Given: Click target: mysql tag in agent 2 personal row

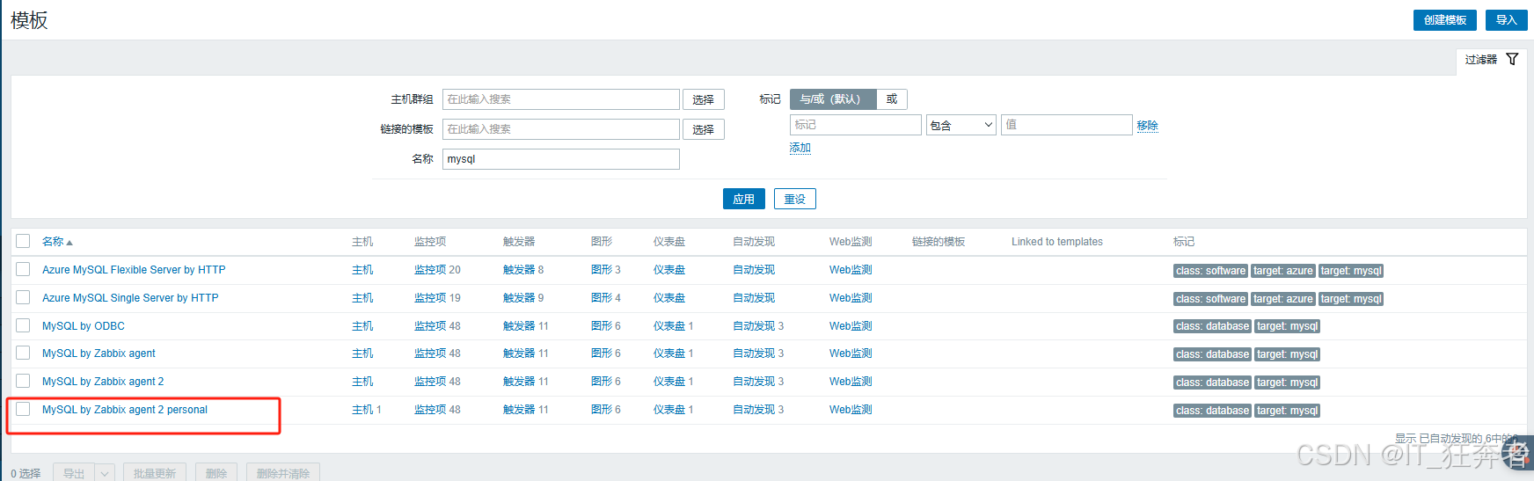Looking at the screenshot, I should [x=1287, y=411].
